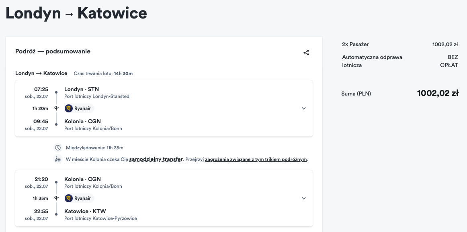Image resolution: width=467 pixels, height=232 pixels.
Task: Click the total price 1002,02 zł
Action: coord(438,93)
